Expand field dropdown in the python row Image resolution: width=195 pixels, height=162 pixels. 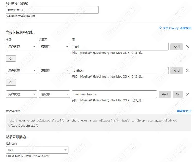(x=21, y=71)
